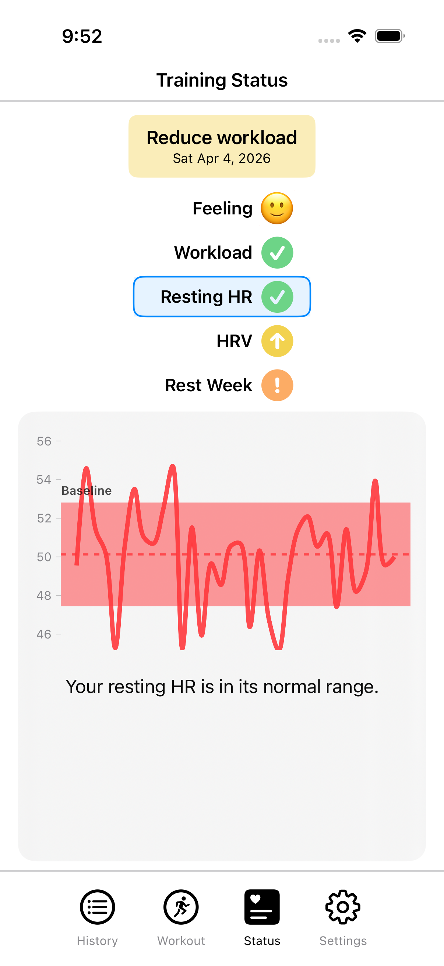
Task: Switch to the Status tab
Action: pyautogui.click(x=262, y=915)
